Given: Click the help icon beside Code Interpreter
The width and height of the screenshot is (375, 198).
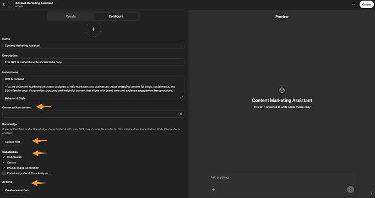Looking at the screenshot, I should tap(51, 173).
